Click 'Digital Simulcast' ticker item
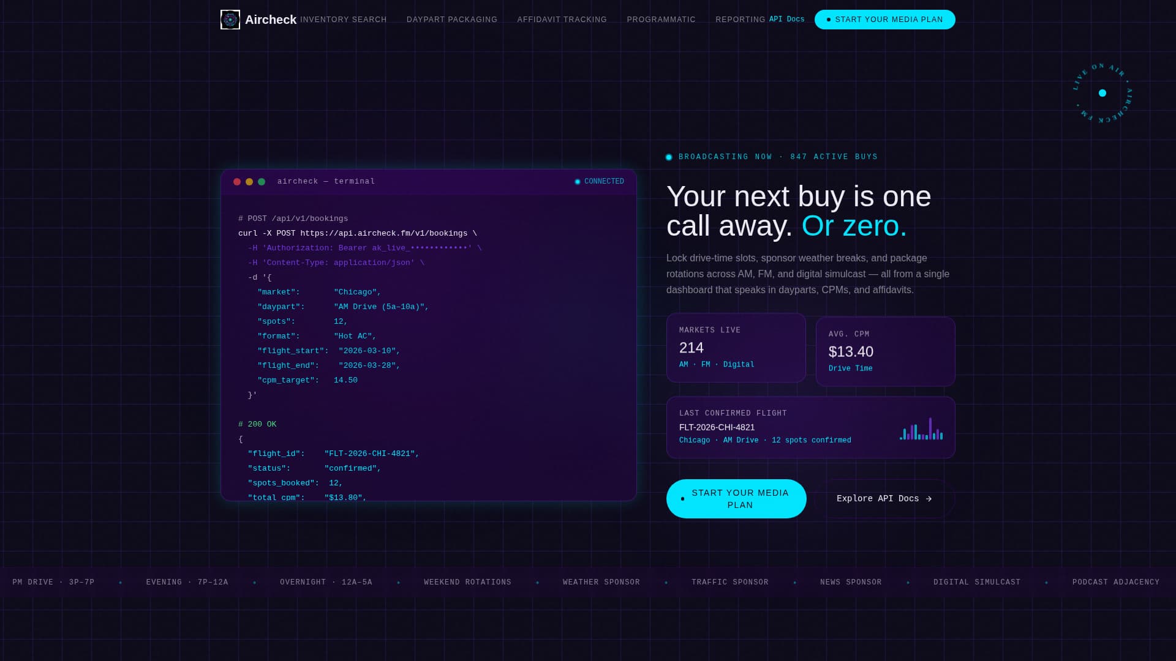Screen dimensions: 1176x661 (977, 582)
